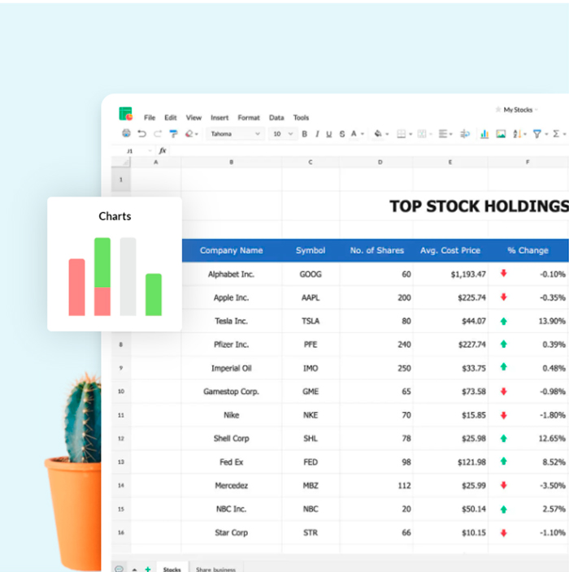
Task: Click the Gamestop Corp. cell
Action: 232,392
